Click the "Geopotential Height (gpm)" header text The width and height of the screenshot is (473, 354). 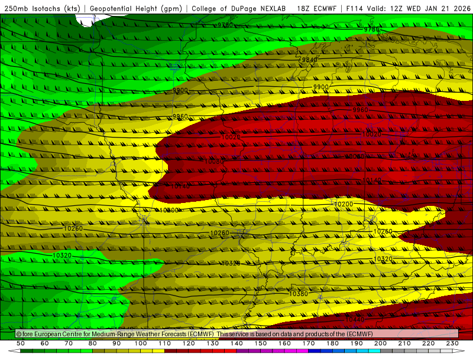point(136,9)
